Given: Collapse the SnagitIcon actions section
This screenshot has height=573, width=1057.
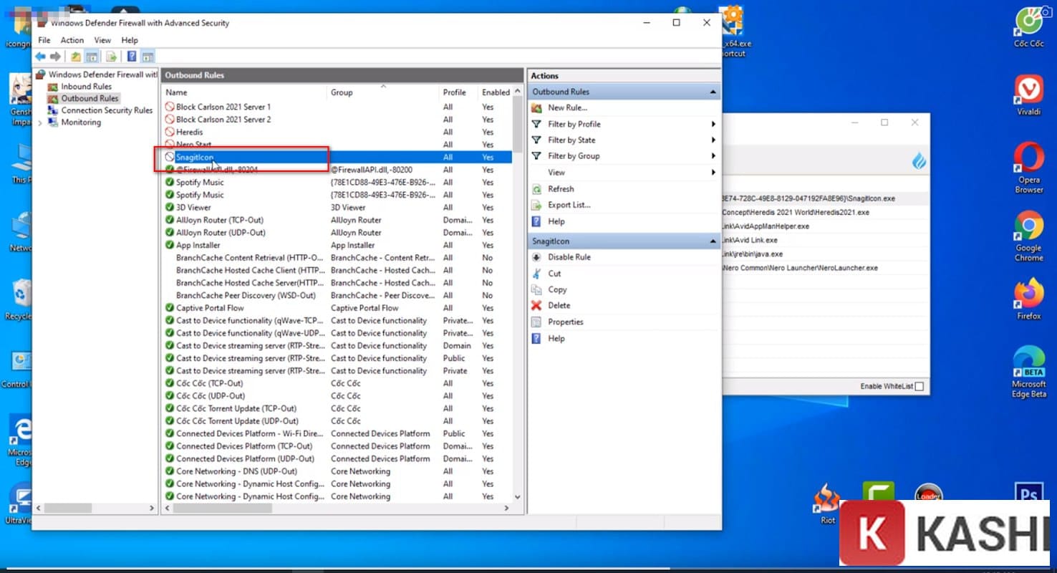Looking at the screenshot, I should [713, 241].
